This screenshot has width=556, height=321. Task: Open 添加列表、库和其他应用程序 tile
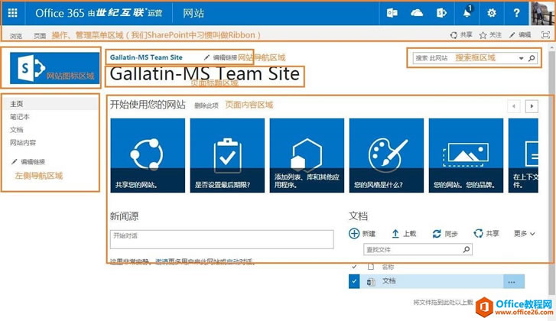(x=307, y=156)
